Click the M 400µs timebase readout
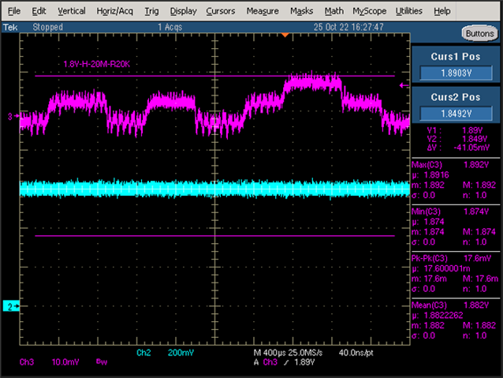This screenshot has width=503, height=378. click(269, 353)
